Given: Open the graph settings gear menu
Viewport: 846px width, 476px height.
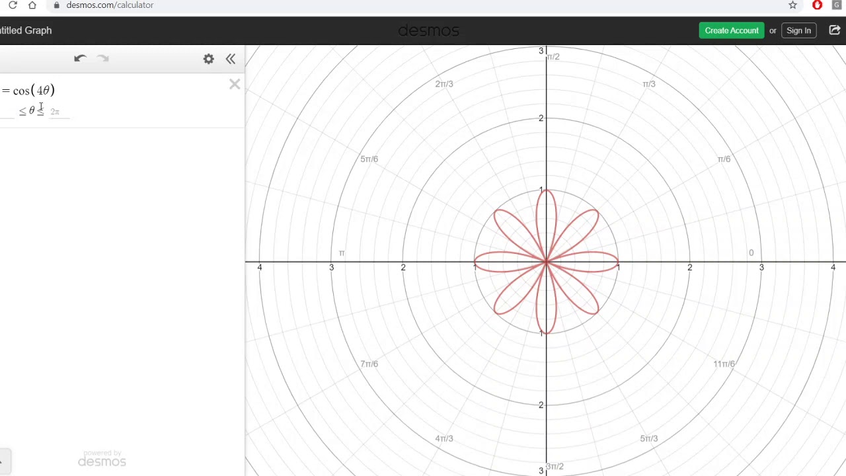Looking at the screenshot, I should [209, 59].
